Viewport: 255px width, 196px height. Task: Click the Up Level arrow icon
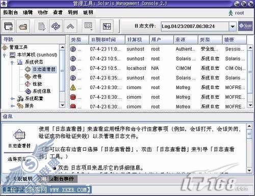pos(70,26)
